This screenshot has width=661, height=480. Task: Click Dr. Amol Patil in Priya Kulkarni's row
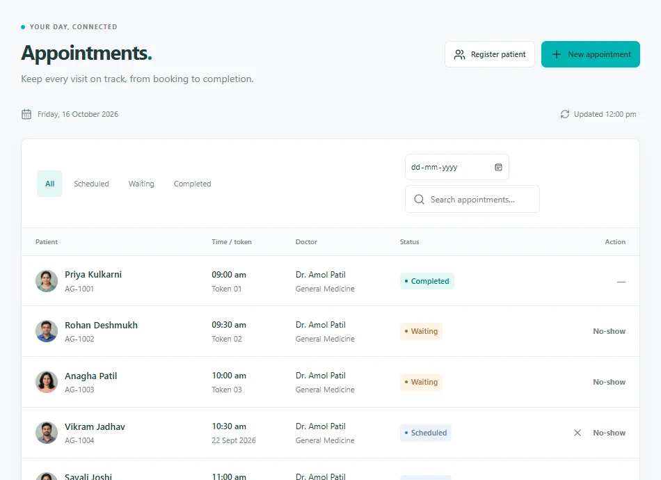[320, 275]
